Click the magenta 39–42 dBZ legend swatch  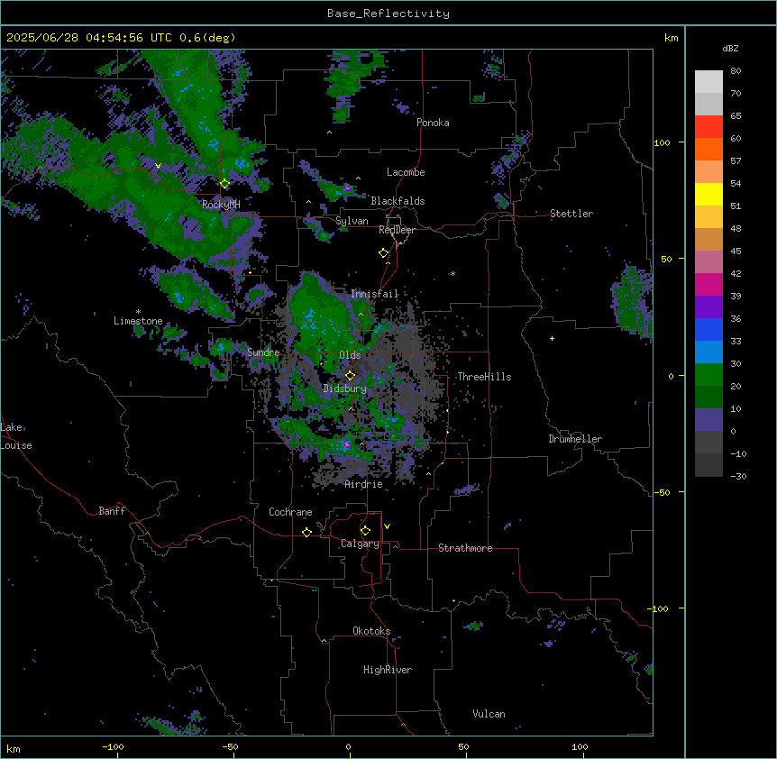[708, 284]
